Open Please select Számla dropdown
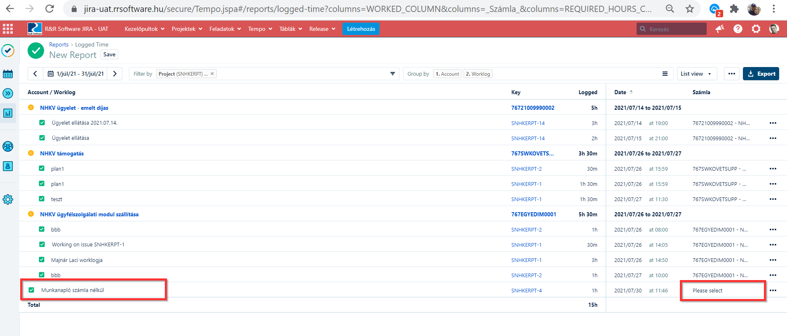The image size is (787, 336). pos(722,290)
